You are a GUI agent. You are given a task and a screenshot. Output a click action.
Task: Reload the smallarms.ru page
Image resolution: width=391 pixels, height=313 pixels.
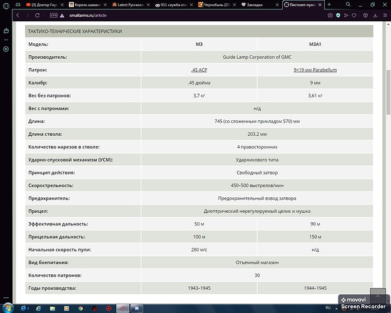[x=38, y=15]
